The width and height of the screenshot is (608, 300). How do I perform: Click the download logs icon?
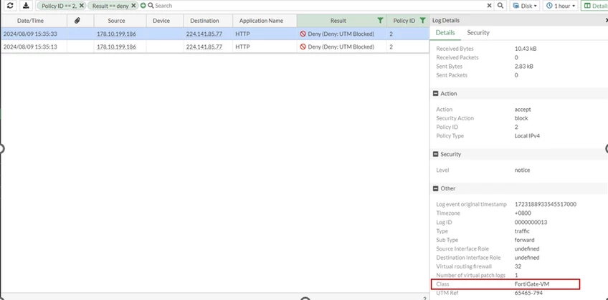[x=26, y=6]
